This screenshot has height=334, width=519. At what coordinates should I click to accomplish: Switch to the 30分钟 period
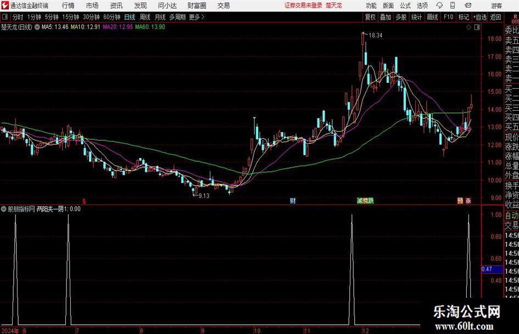91,17
